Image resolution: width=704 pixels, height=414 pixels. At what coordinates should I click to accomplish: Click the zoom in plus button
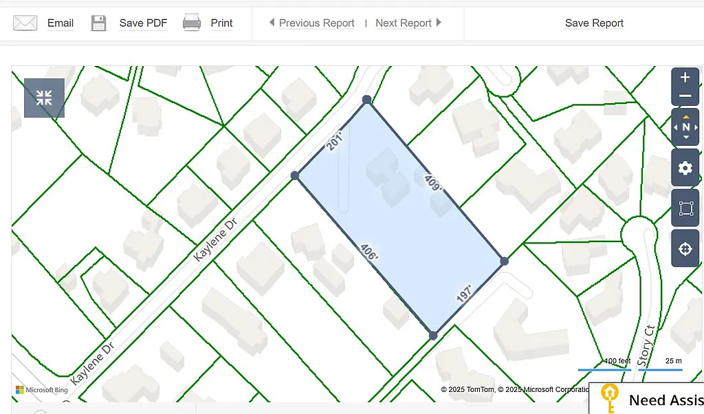pos(685,78)
